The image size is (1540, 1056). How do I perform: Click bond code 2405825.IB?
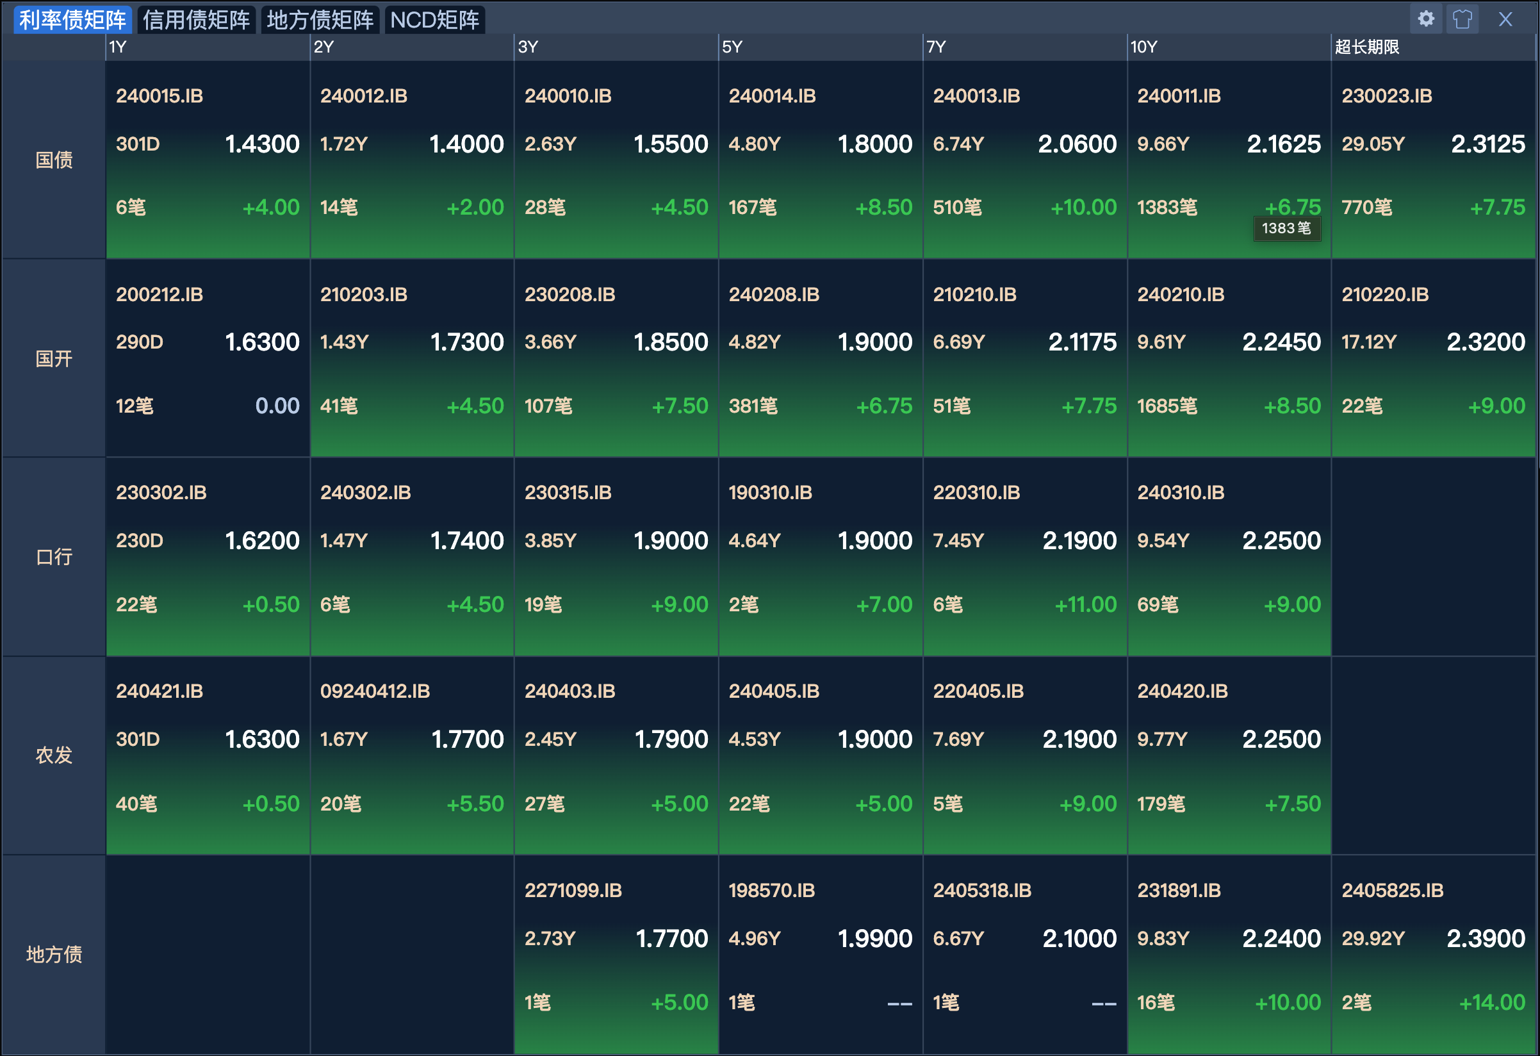pos(1392,890)
